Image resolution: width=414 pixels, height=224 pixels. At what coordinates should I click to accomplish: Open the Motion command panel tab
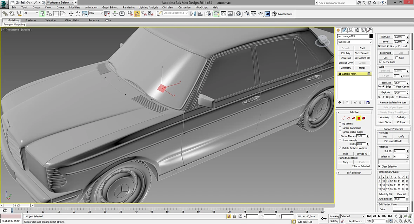click(357, 30)
